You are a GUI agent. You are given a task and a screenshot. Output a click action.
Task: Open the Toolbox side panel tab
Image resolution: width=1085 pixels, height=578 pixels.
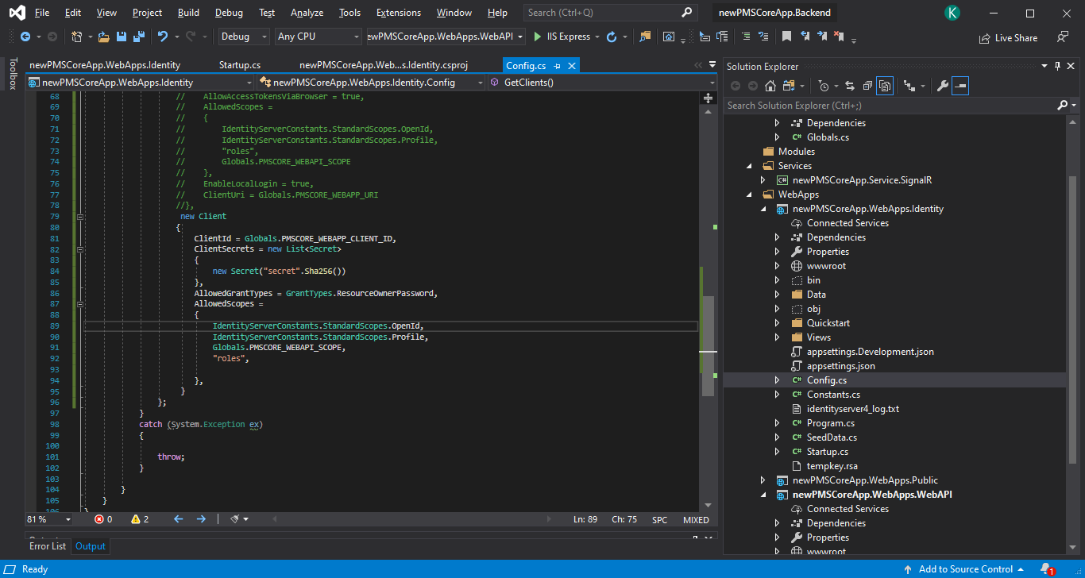tap(12, 73)
